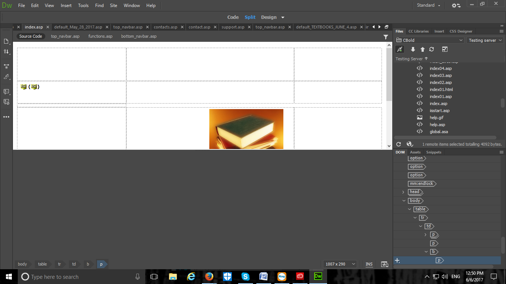Click Synchronize icon in Files panel toolbar

(432, 49)
